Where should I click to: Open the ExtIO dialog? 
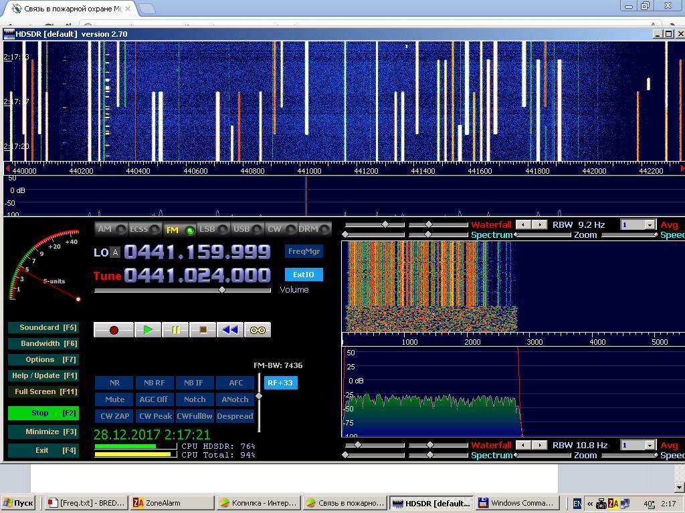click(304, 275)
